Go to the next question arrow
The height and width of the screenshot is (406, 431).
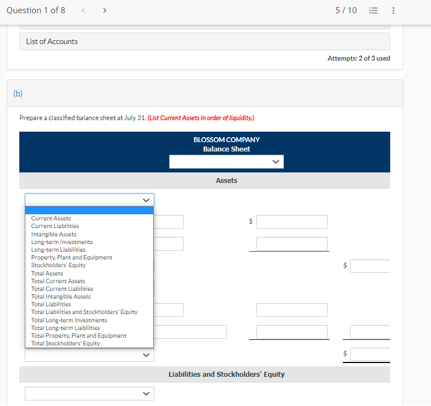click(x=105, y=10)
